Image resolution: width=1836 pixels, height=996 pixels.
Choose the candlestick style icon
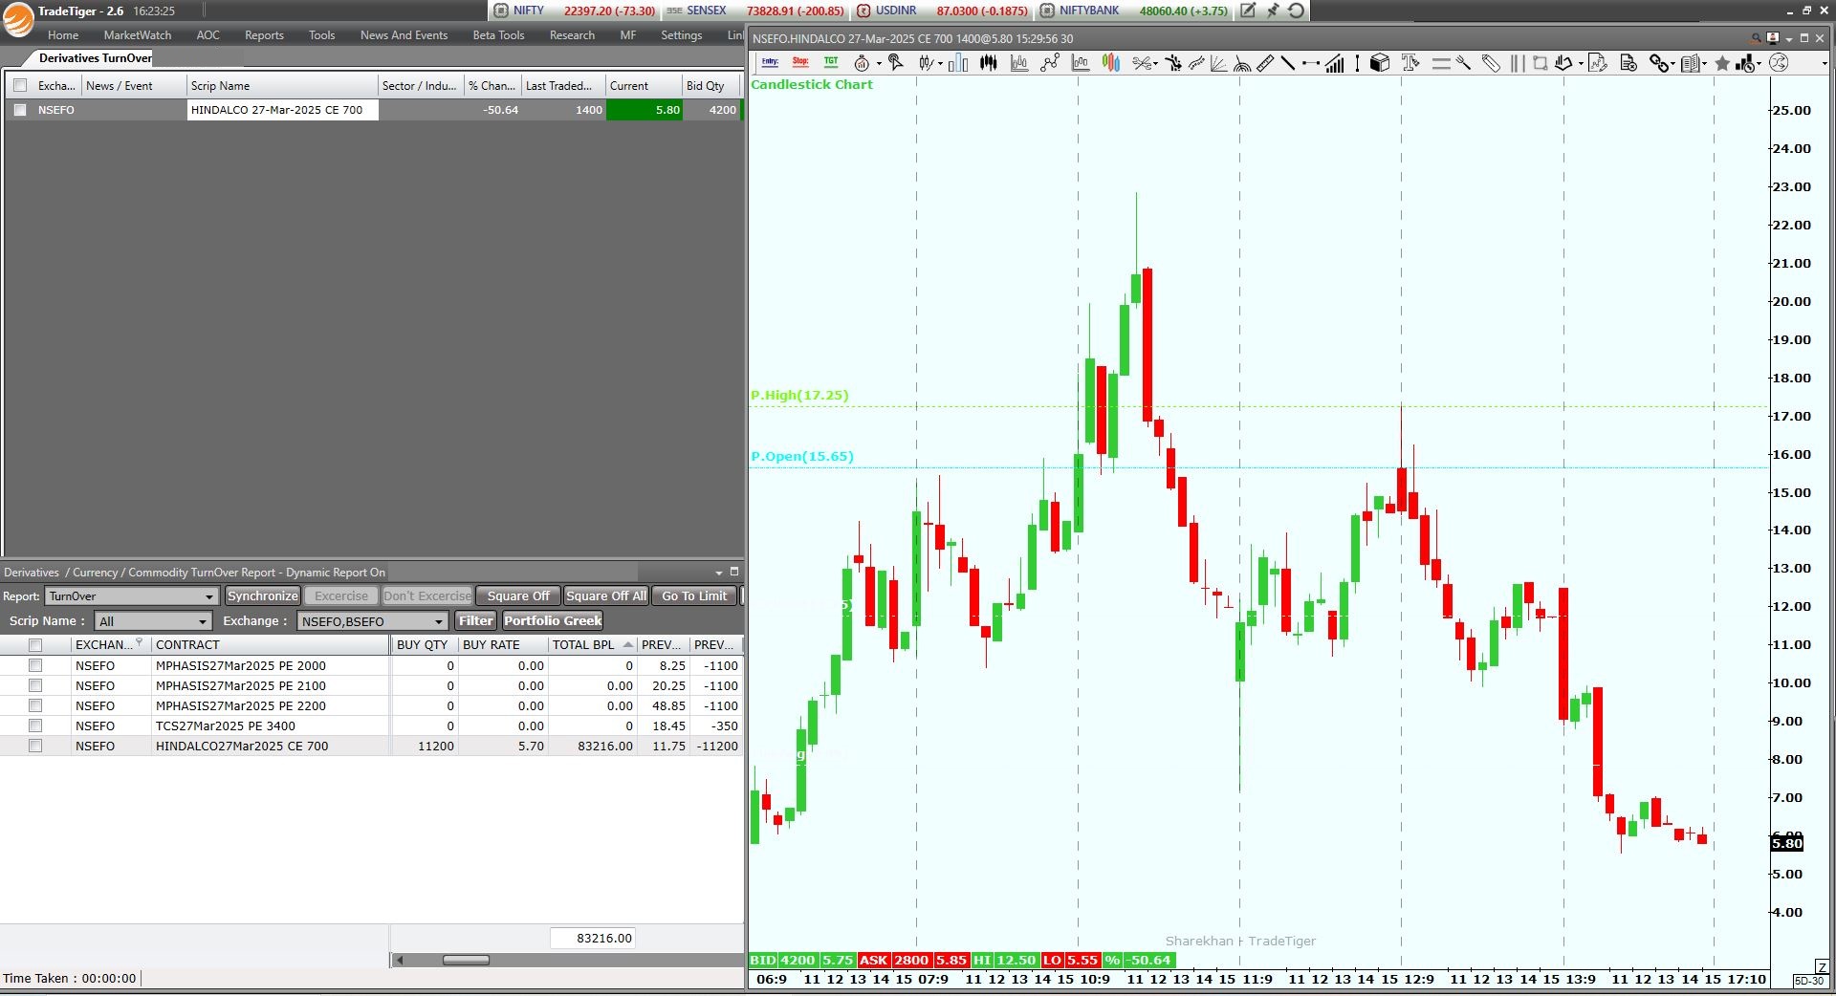(925, 63)
